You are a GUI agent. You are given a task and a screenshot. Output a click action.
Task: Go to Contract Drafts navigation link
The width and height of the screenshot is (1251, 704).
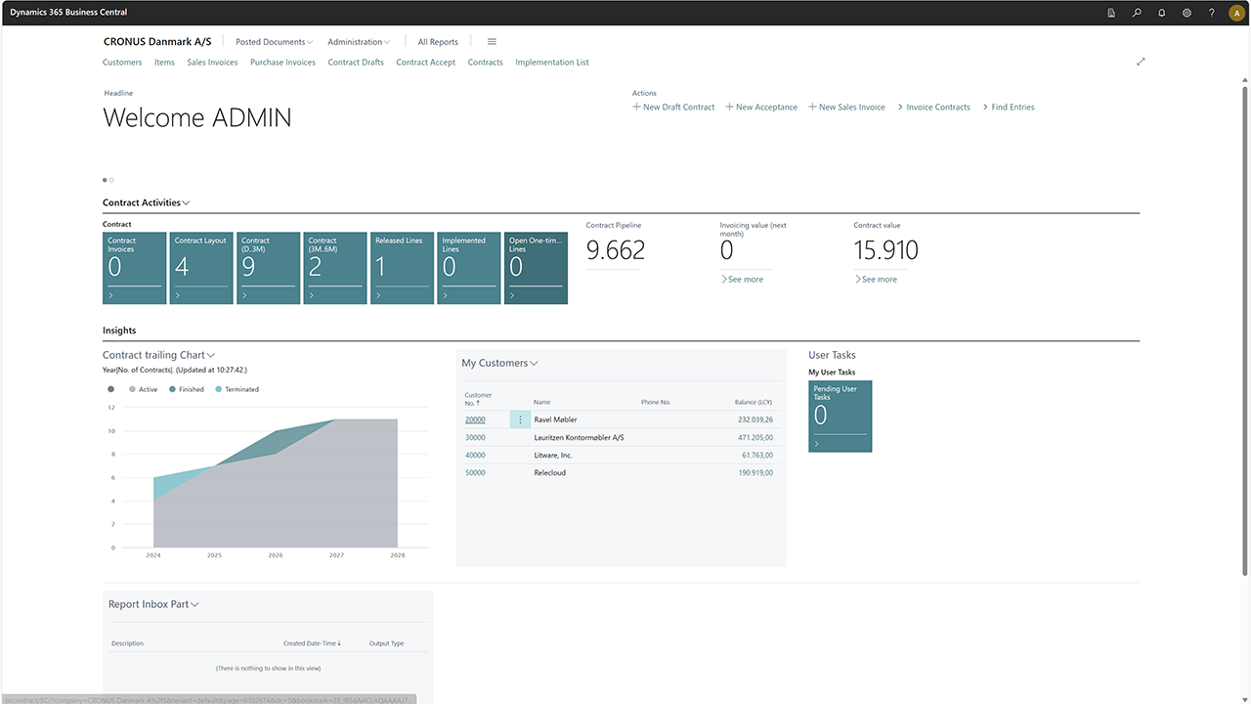pyautogui.click(x=356, y=62)
